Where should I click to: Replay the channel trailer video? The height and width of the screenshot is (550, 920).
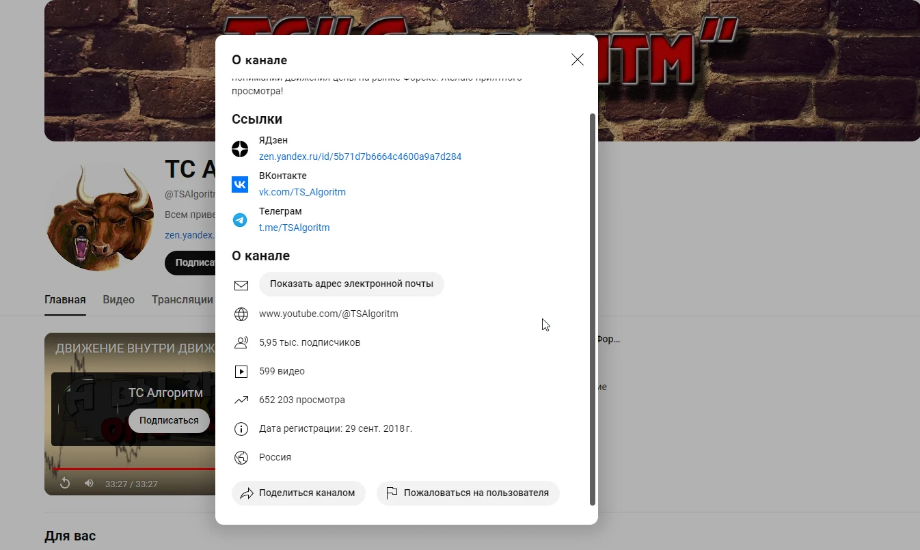[65, 484]
